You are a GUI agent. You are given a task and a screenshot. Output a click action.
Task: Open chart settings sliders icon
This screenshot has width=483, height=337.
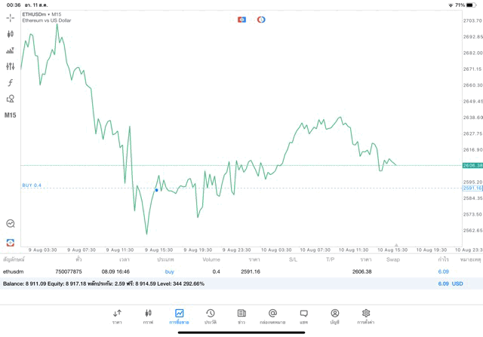tap(10, 66)
